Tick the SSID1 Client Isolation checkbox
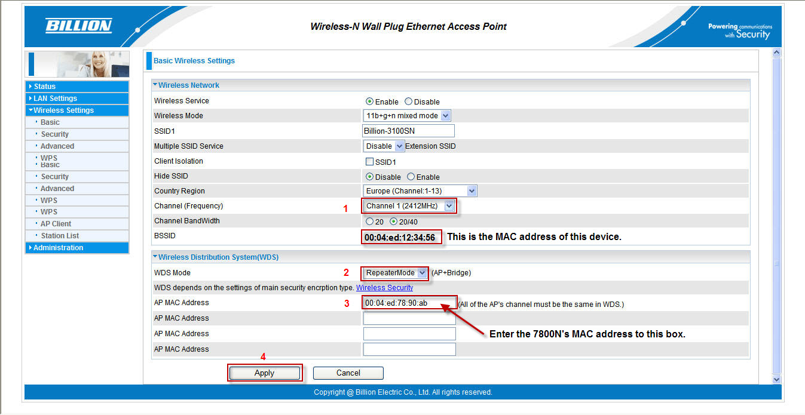Viewport: 805px width, 415px height. coord(369,162)
